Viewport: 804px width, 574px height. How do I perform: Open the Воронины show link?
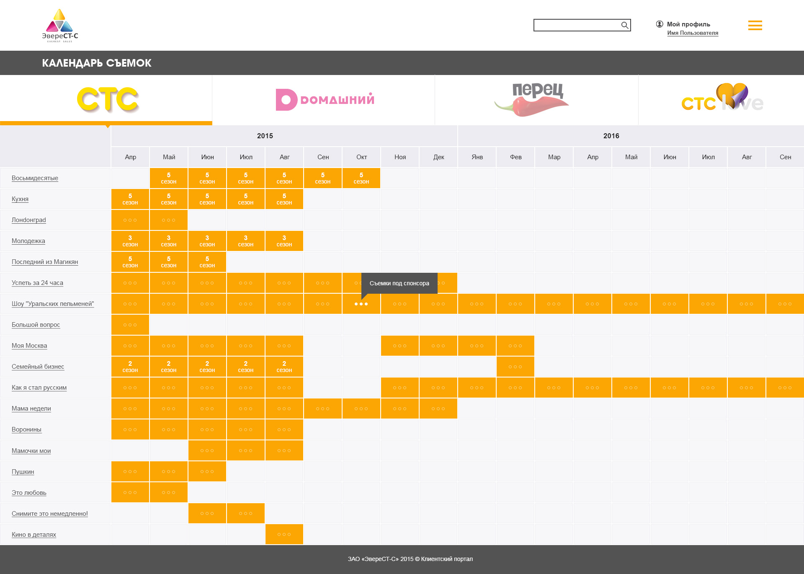pos(26,429)
